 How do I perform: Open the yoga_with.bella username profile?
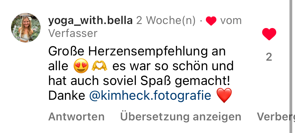click(x=90, y=20)
